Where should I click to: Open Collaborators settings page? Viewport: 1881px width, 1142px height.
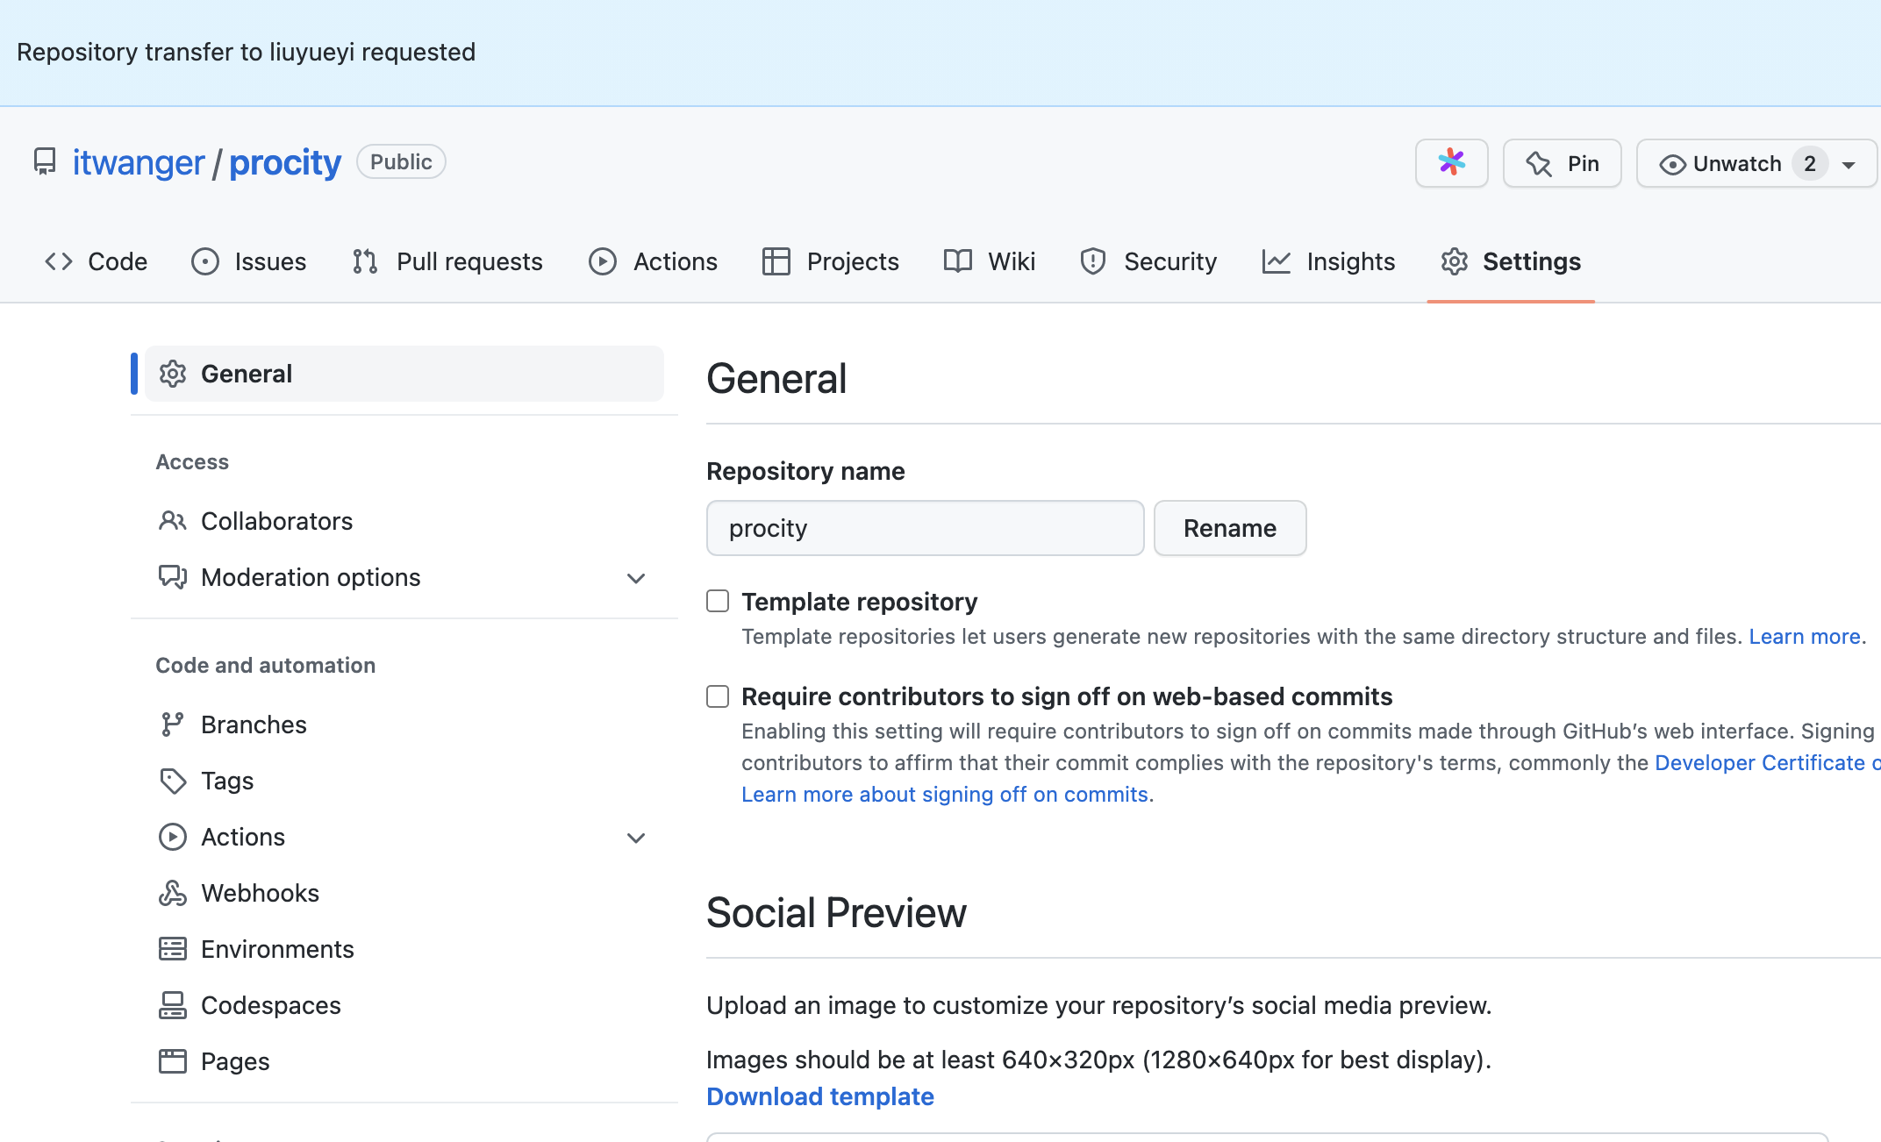404,521
